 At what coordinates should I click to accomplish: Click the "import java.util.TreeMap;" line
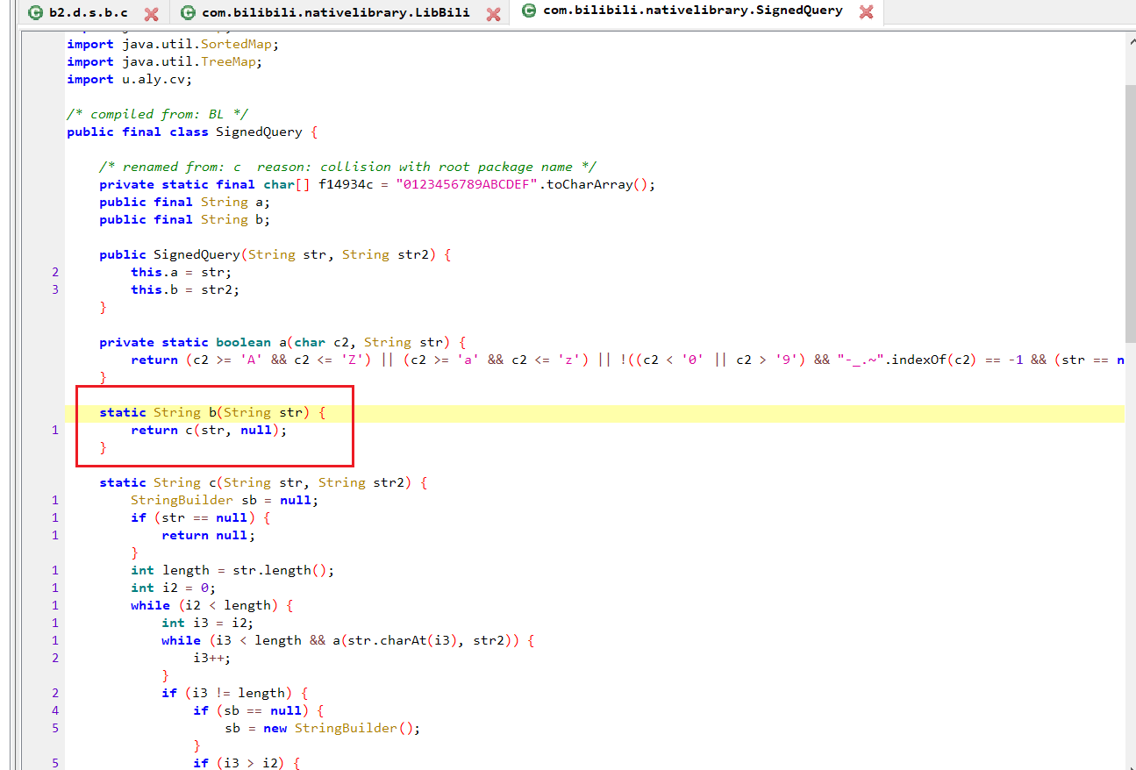pos(165,61)
